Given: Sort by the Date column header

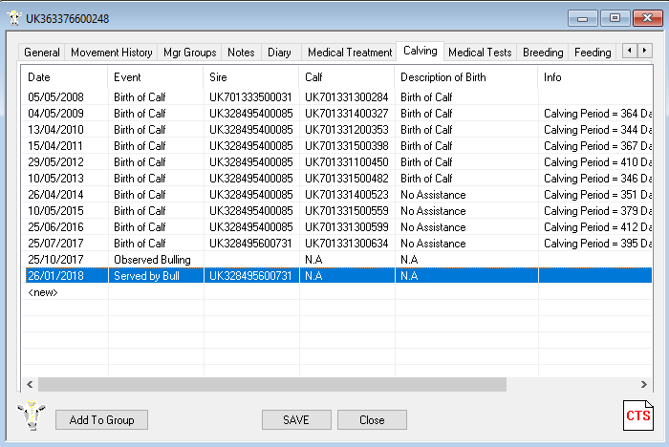Looking at the screenshot, I should click(63, 76).
